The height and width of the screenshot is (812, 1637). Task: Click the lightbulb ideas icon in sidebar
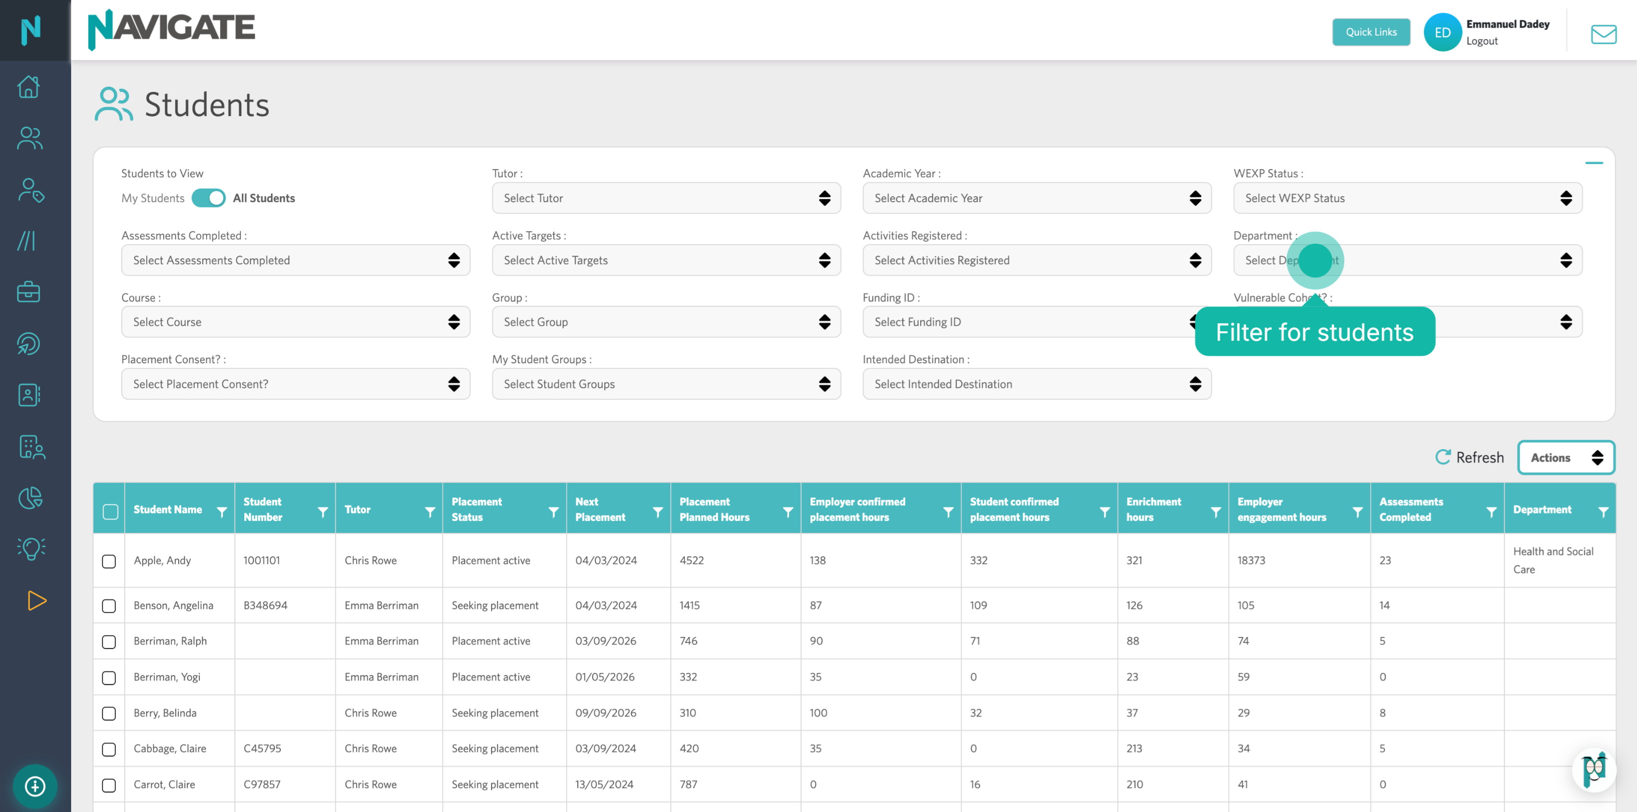(31, 548)
